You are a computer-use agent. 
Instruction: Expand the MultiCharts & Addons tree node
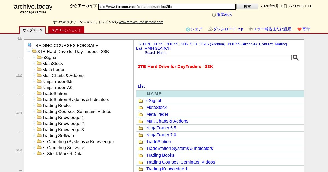click(34, 75)
